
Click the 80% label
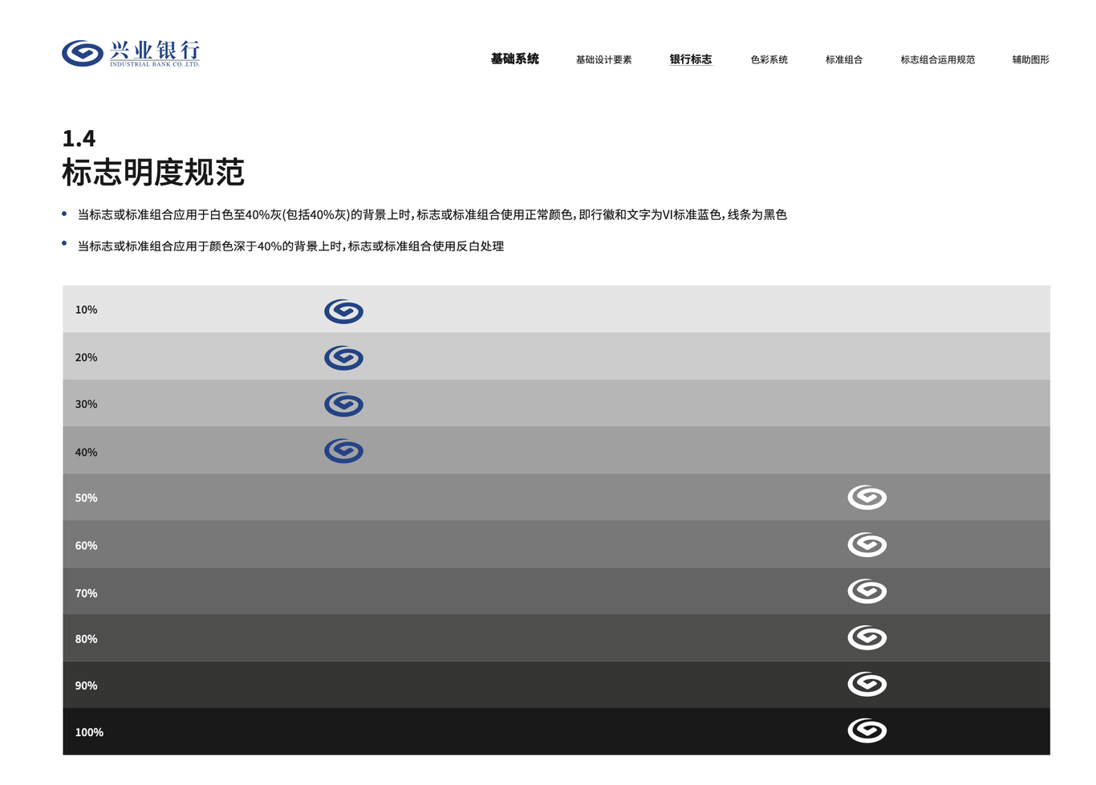click(86, 640)
